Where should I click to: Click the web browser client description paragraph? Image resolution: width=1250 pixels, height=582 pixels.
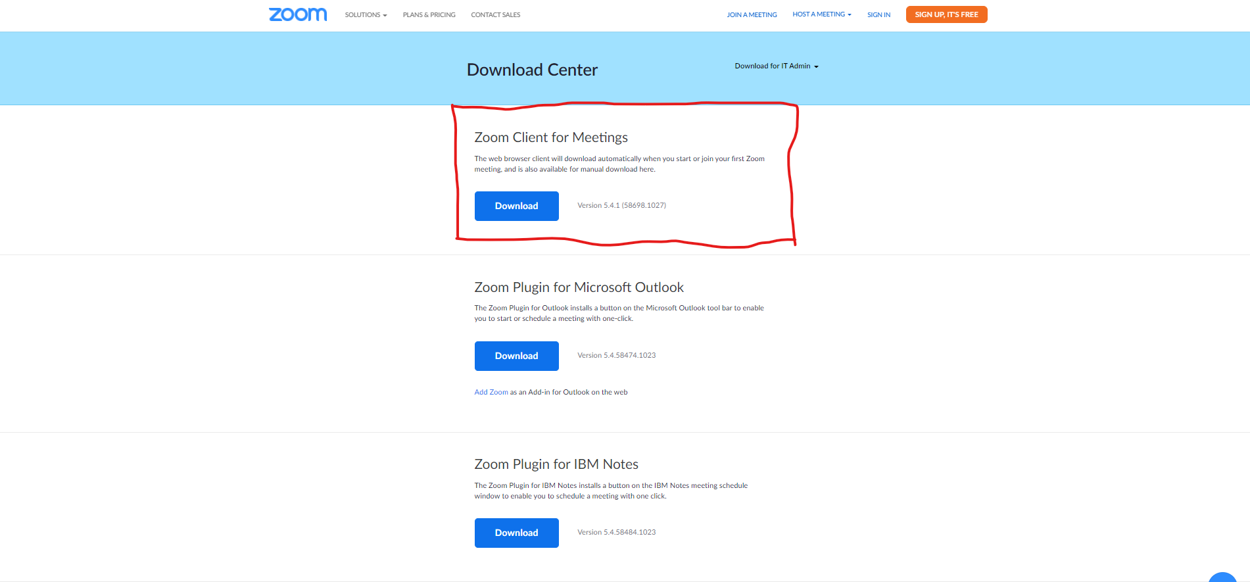tap(619, 164)
